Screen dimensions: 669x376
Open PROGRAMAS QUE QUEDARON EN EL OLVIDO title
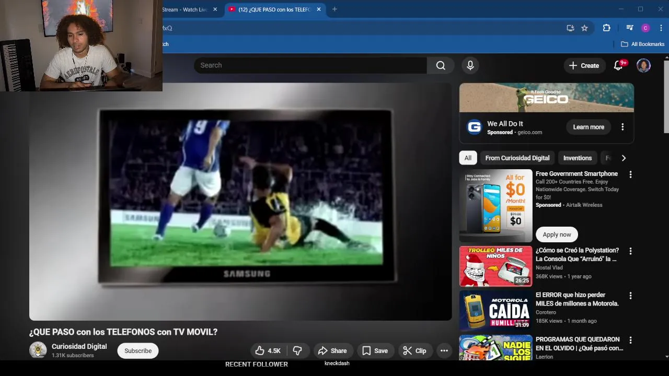[x=579, y=344]
